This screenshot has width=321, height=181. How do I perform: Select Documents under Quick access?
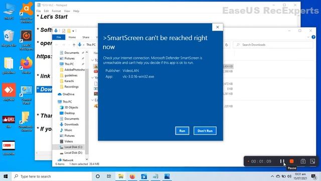[x=71, y=53]
